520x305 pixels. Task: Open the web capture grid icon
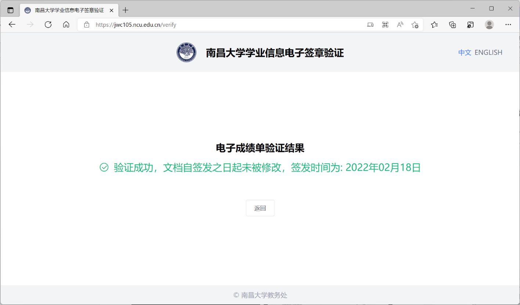pos(385,25)
